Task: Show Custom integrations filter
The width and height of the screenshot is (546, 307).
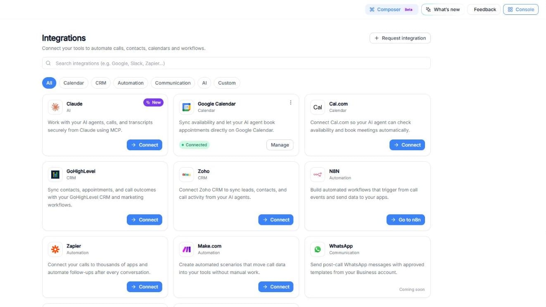Action: coord(227,83)
